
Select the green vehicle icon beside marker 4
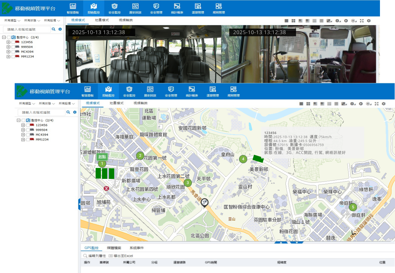[258, 159]
